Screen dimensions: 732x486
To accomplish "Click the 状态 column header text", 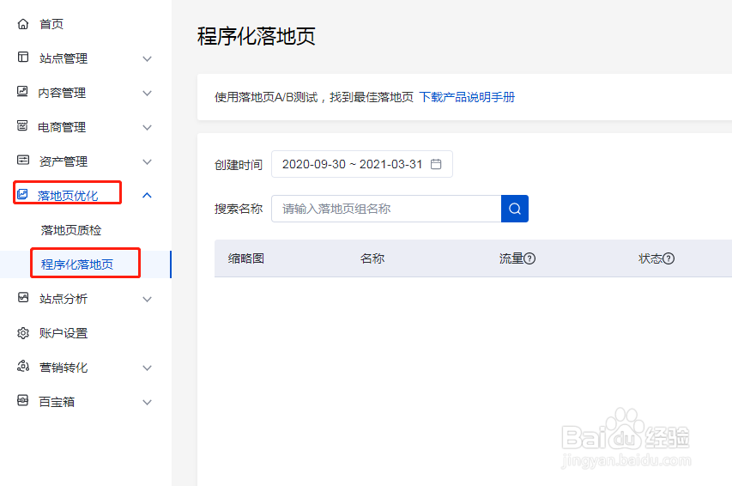I will pyautogui.click(x=650, y=258).
